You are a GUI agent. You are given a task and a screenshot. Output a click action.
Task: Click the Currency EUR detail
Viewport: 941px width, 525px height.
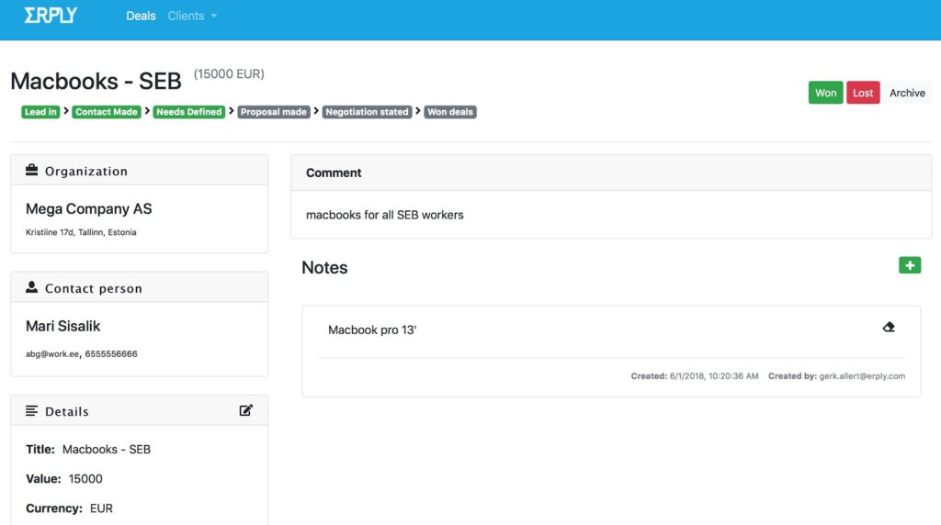coord(69,508)
